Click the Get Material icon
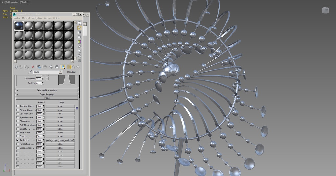The width and height of the screenshot is (336, 176). [x=16, y=67]
